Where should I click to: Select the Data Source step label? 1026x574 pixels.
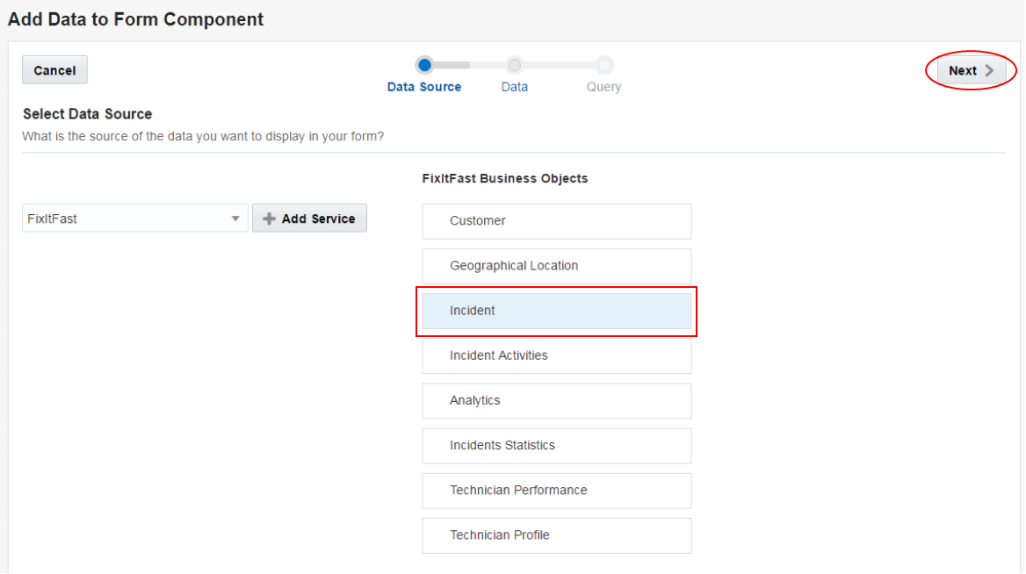424,87
